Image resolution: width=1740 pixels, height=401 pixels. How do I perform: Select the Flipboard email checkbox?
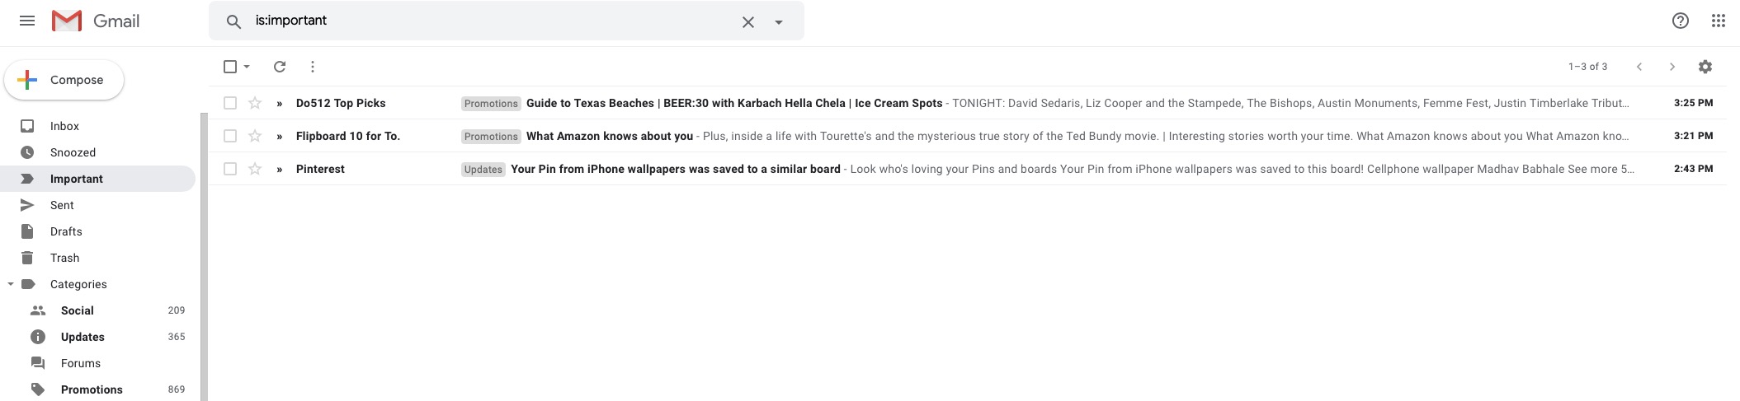230,136
